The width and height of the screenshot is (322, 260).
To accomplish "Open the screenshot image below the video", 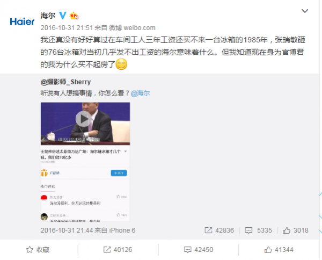I will pos(85,183).
